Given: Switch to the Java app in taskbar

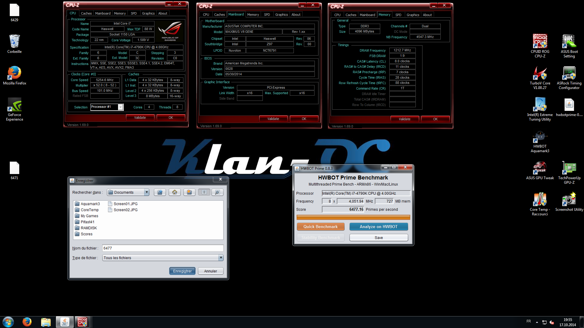Looking at the screenshot, I should (x=64, y=322).
